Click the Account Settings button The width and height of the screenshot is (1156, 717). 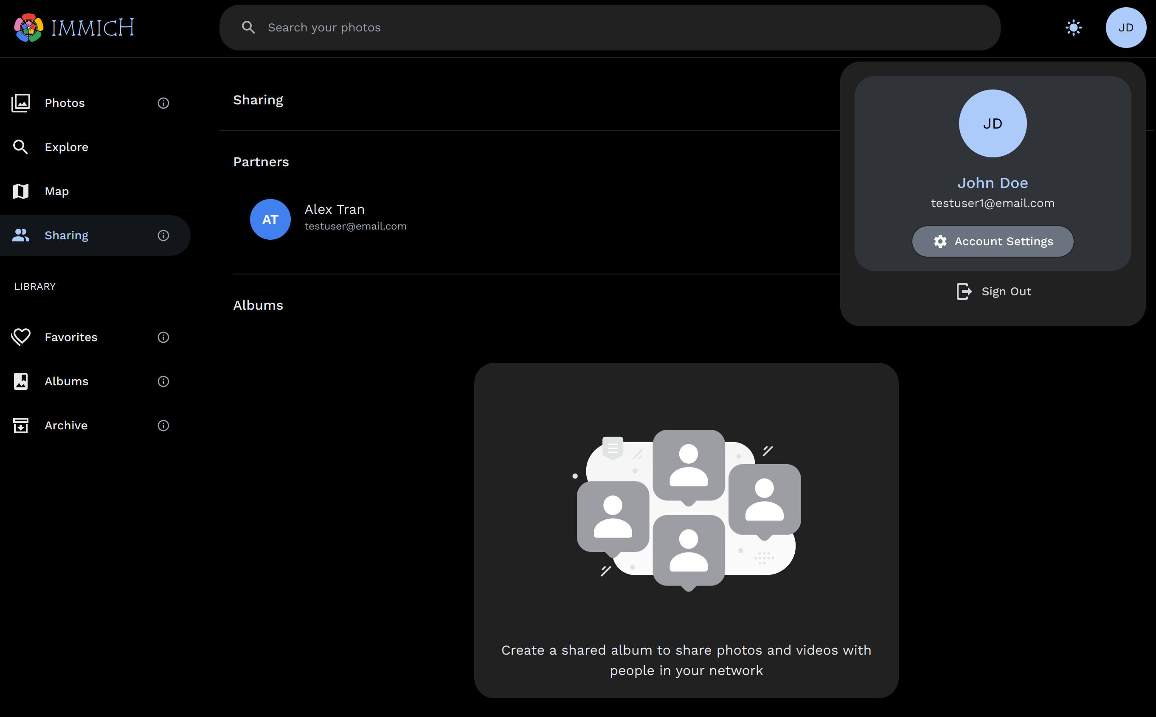click(993, 241)
